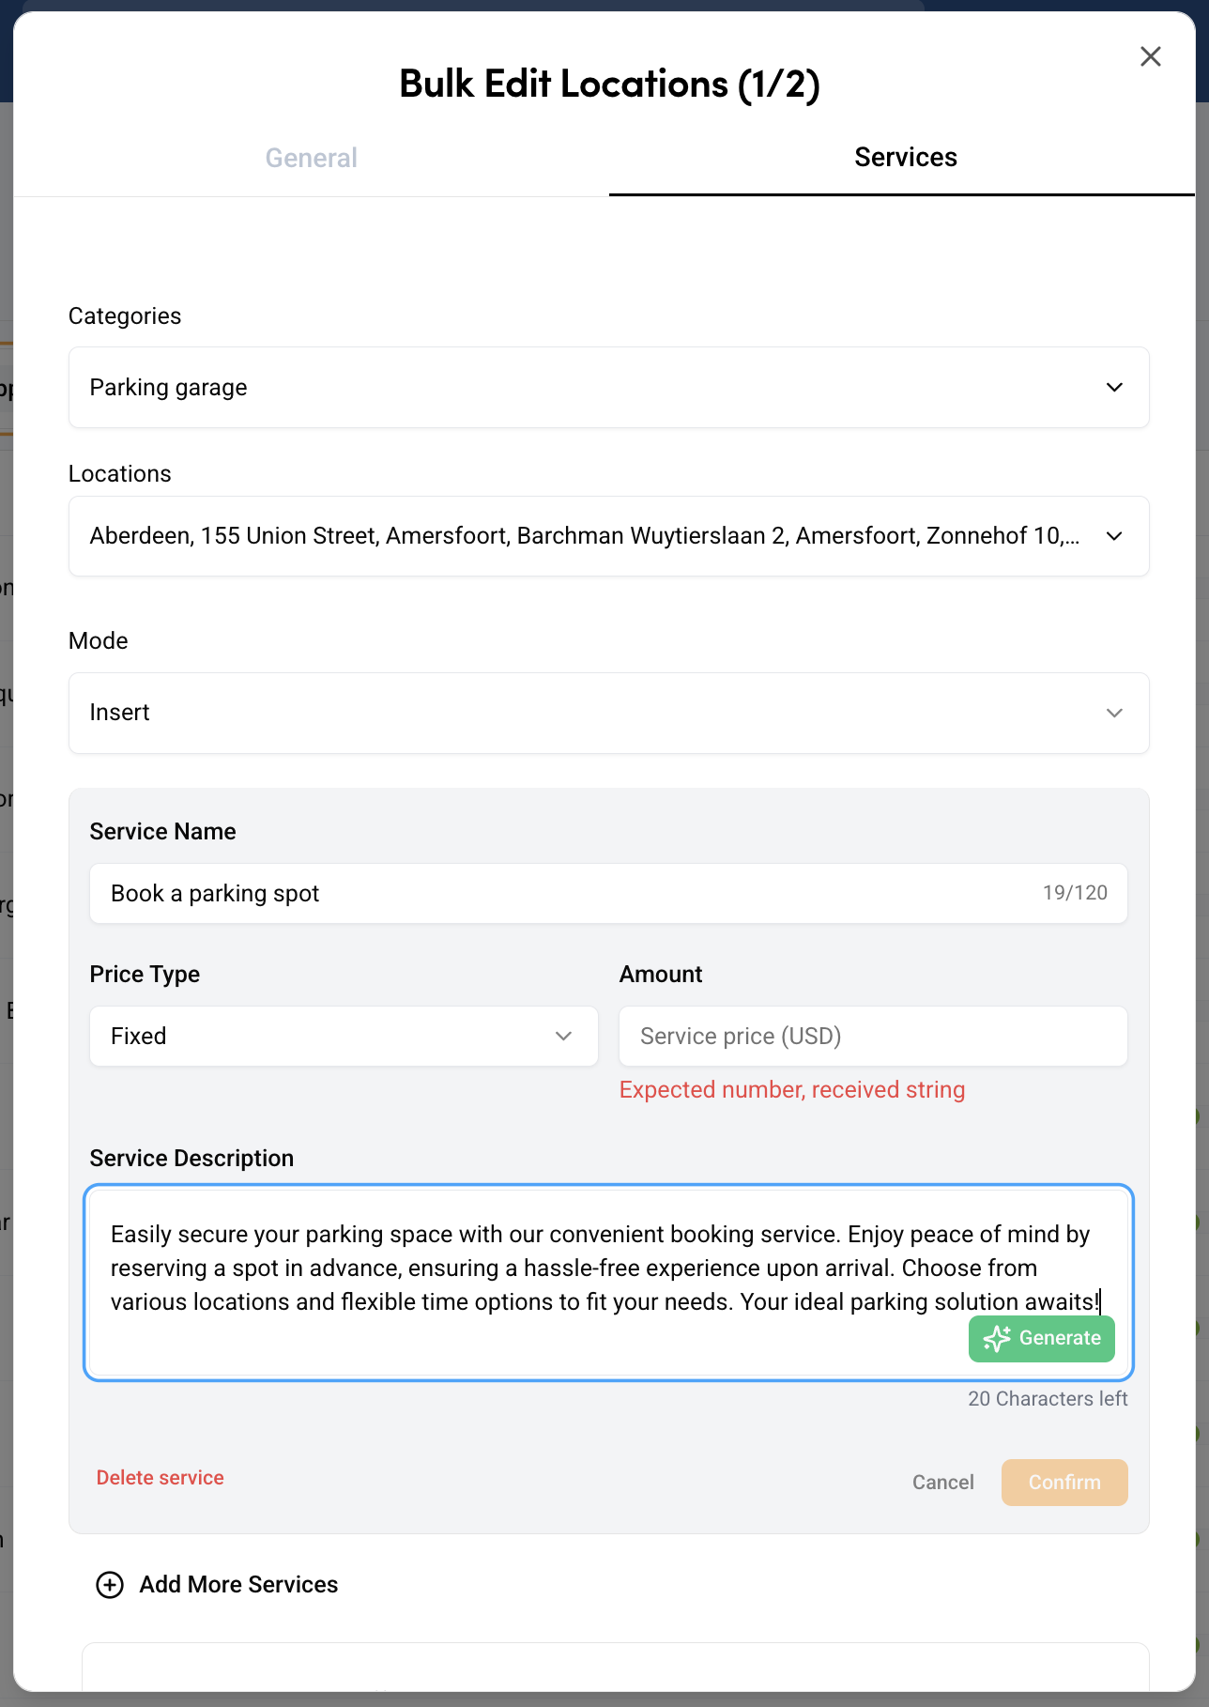
Task: Expand the Locations dropdown list
Action: pos(608,536)
